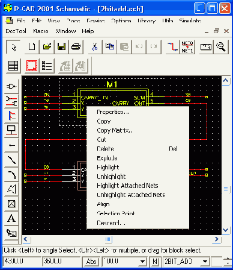Close the inner document window
The height and width of the screenshot is (270, 233).
point(226,31)
